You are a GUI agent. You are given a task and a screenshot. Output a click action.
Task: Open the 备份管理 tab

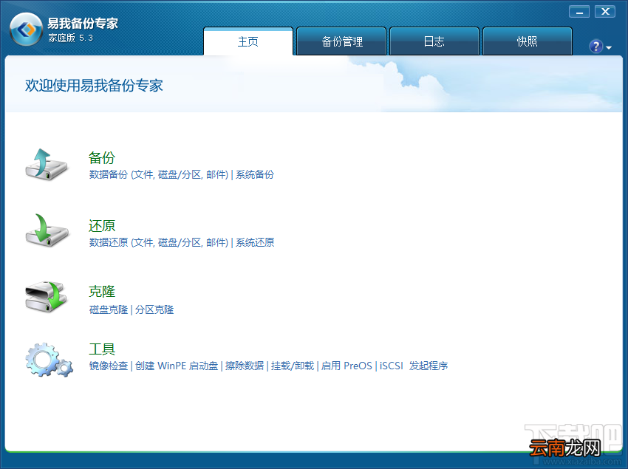pyautogui.click(x=341, y=41)
